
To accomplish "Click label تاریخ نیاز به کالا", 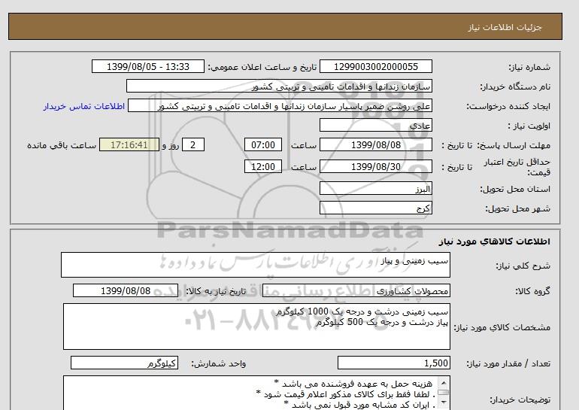I will coord(216,291).
